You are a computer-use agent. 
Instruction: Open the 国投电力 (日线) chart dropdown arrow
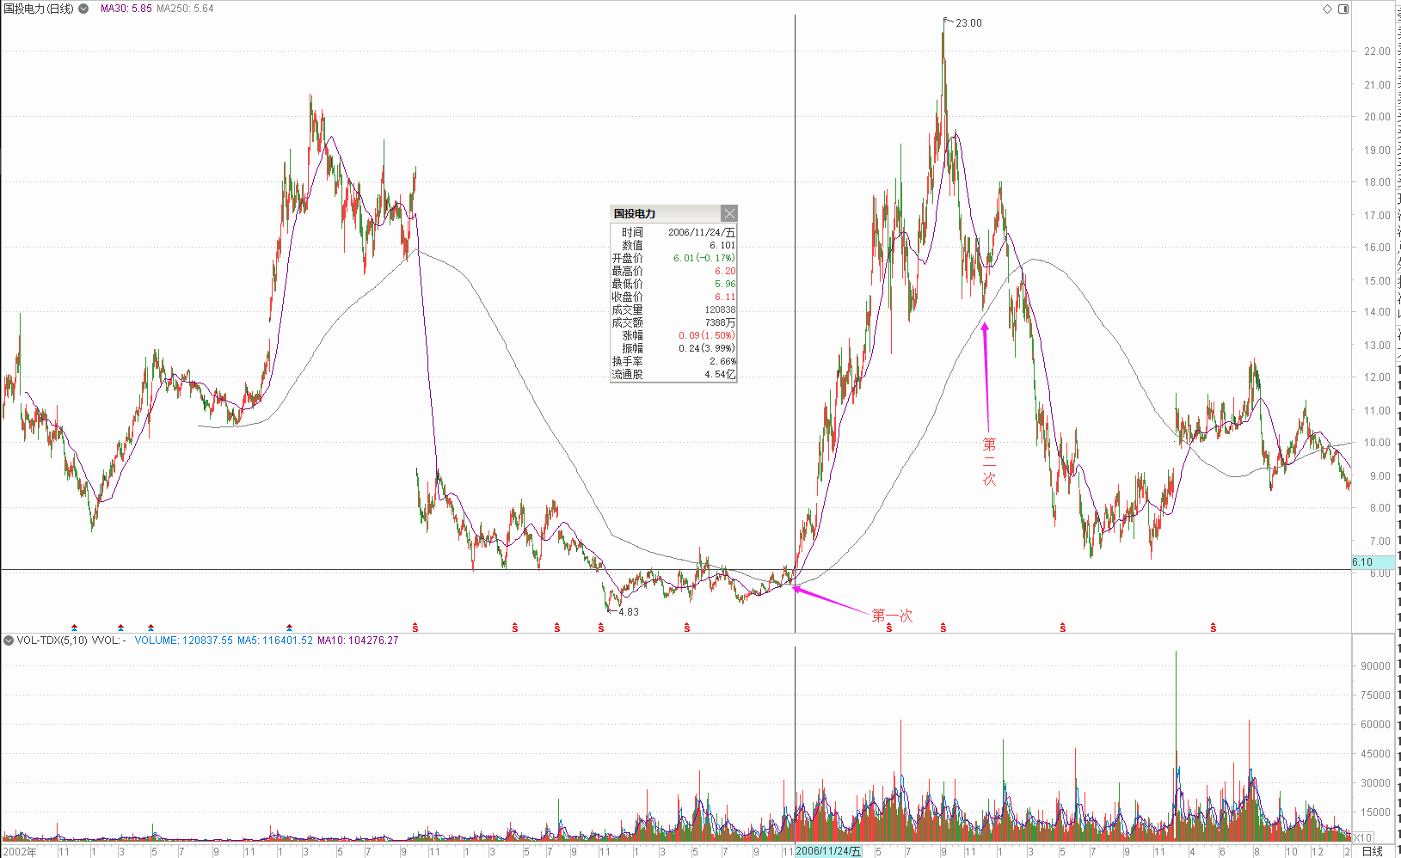(83, 9)
